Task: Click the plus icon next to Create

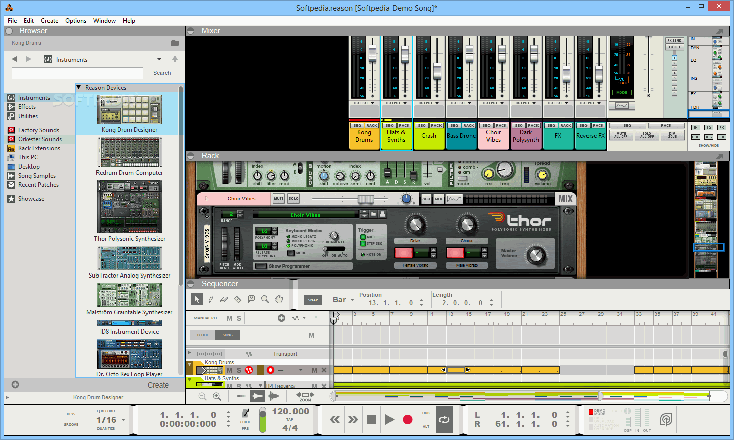Action: [15, 384]
